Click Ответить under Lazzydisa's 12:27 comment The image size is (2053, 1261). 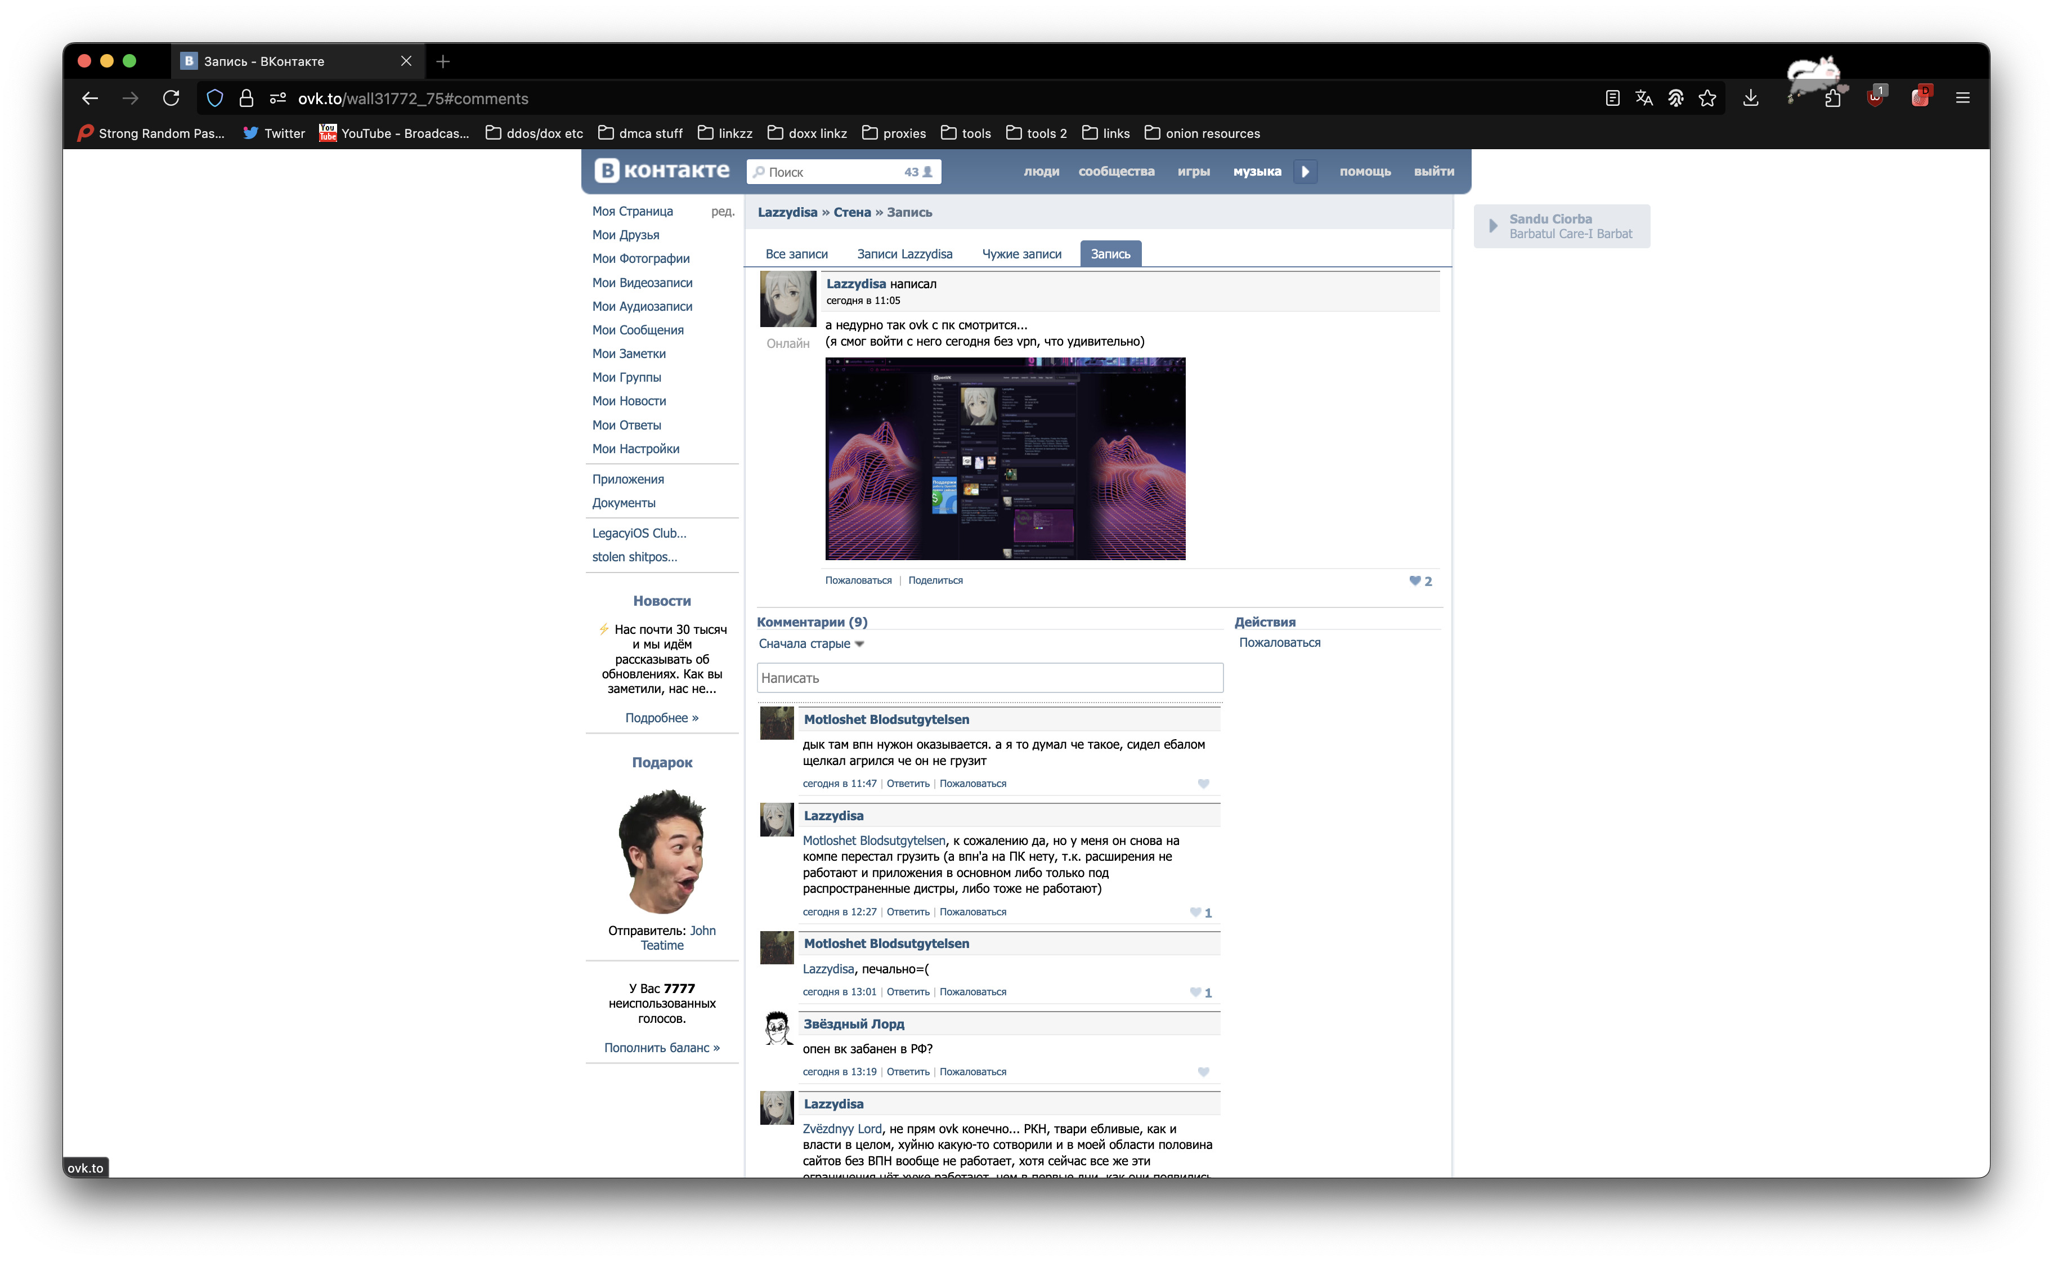tap(908, 913)
